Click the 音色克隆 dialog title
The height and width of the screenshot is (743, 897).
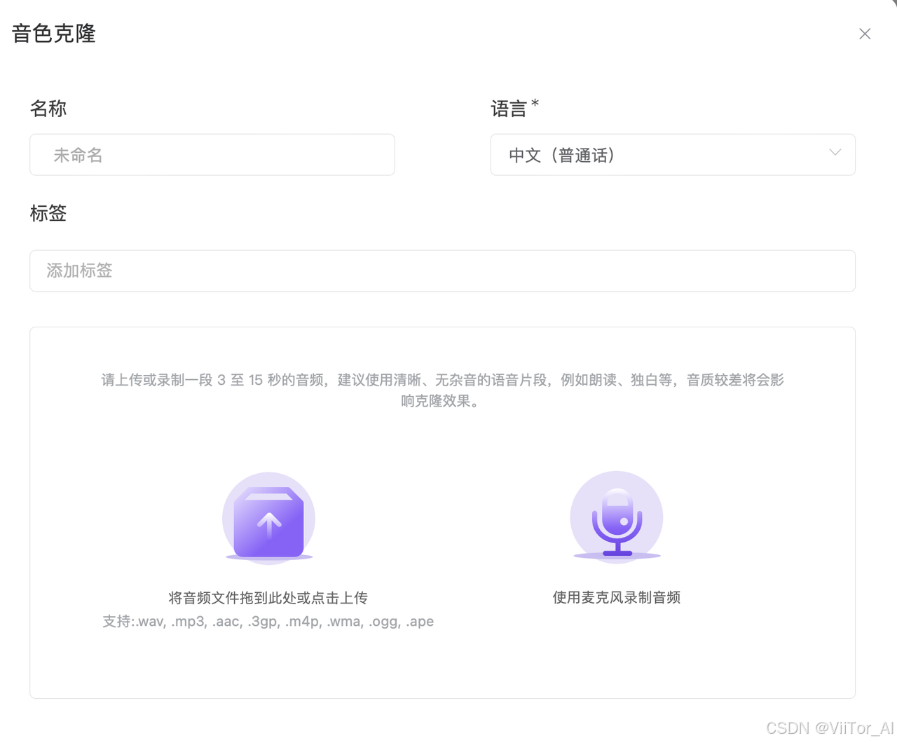tap(54, 34)
